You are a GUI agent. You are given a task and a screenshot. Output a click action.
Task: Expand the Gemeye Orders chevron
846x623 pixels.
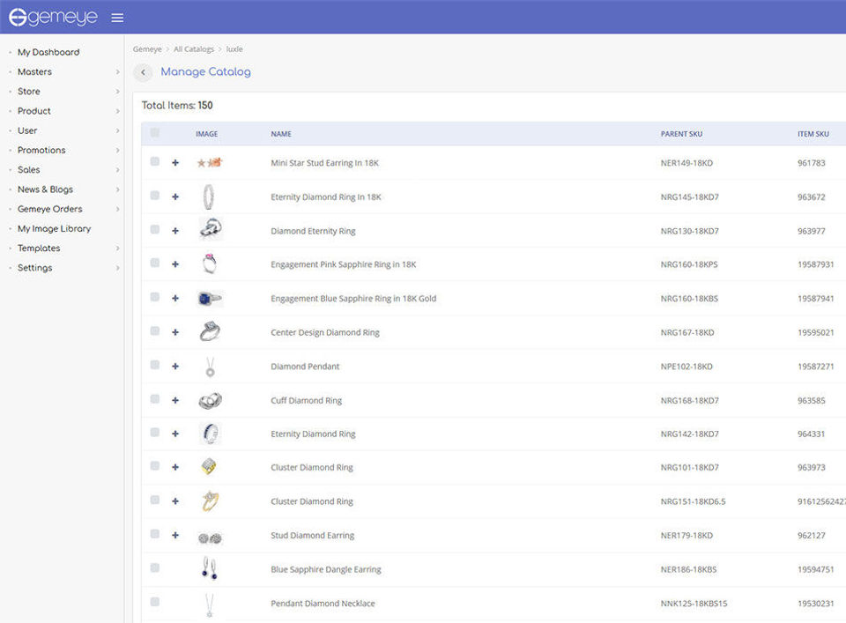(117, 209)
